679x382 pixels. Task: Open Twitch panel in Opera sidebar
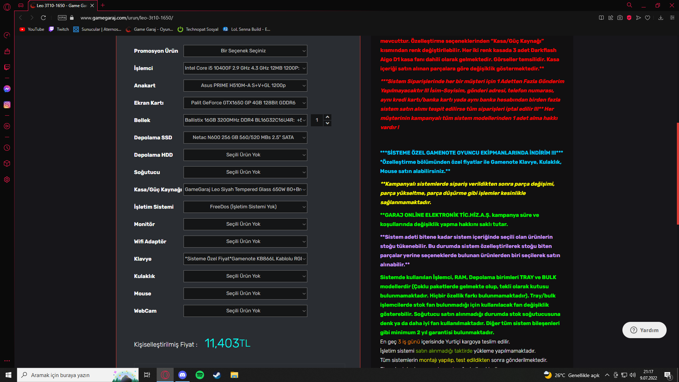(7, 67)
